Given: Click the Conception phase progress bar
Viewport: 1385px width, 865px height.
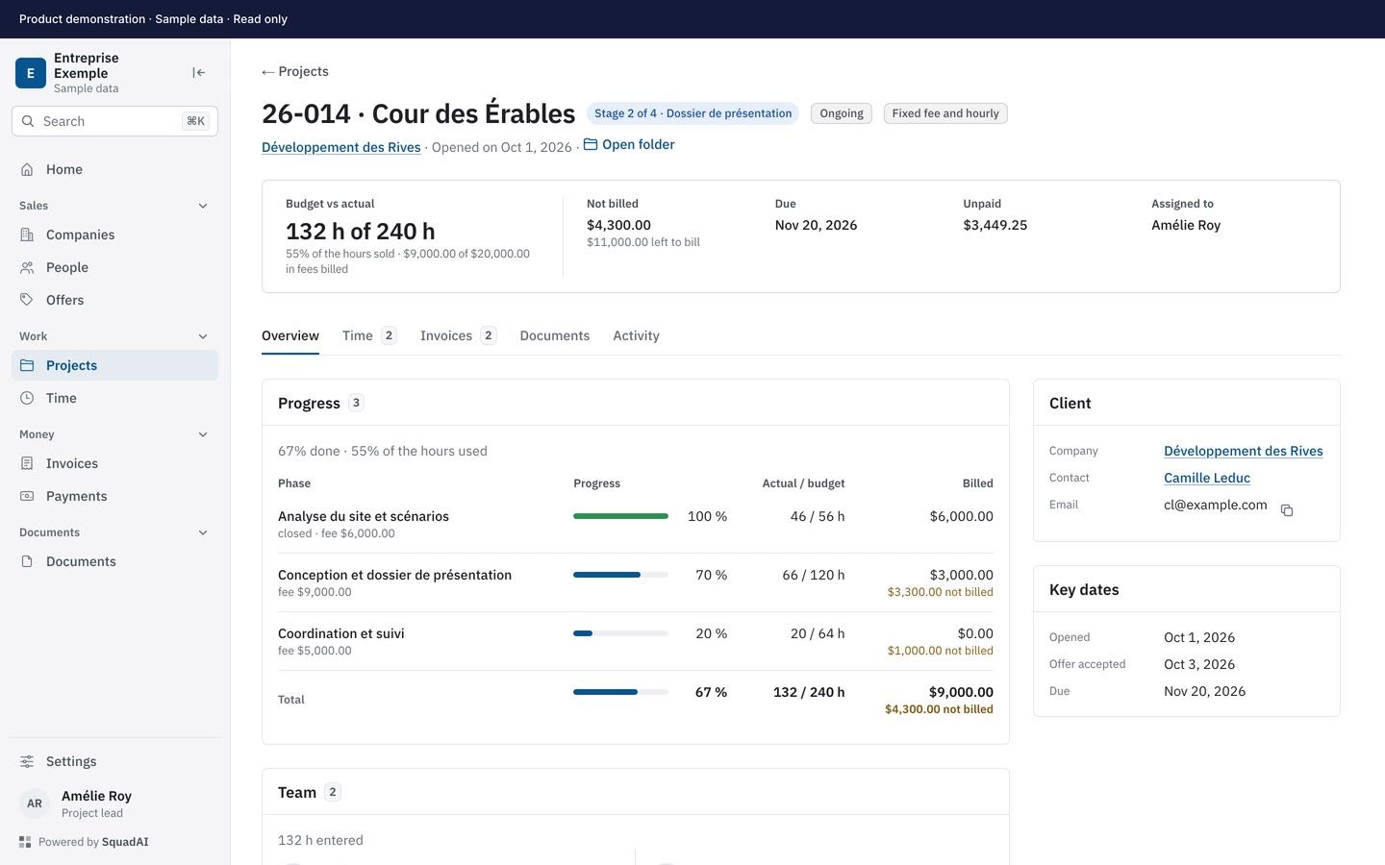Looking at the screenshot, I should click(x=620, y=575).
